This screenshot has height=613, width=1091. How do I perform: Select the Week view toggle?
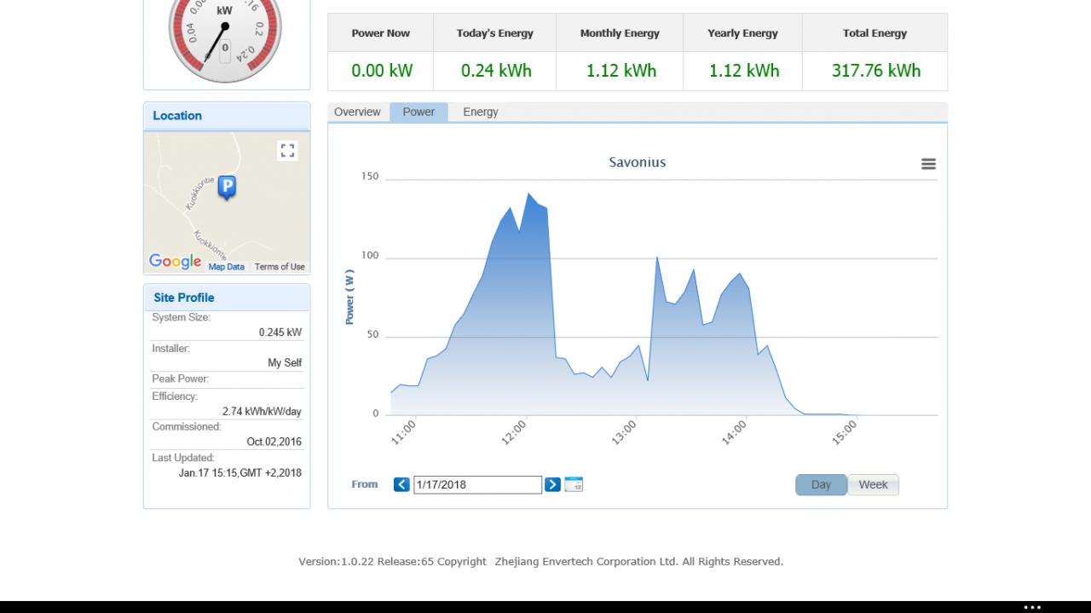[x=873, y=484]
